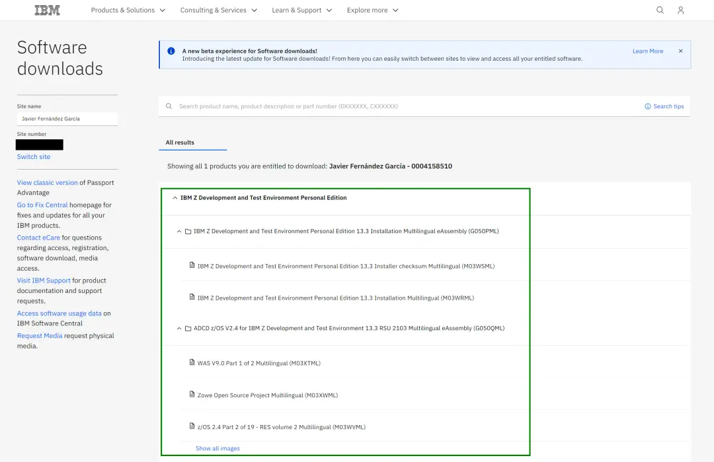Click the Site name field
Viewport: 714px width, 462px height.
[x=67, y=119]
